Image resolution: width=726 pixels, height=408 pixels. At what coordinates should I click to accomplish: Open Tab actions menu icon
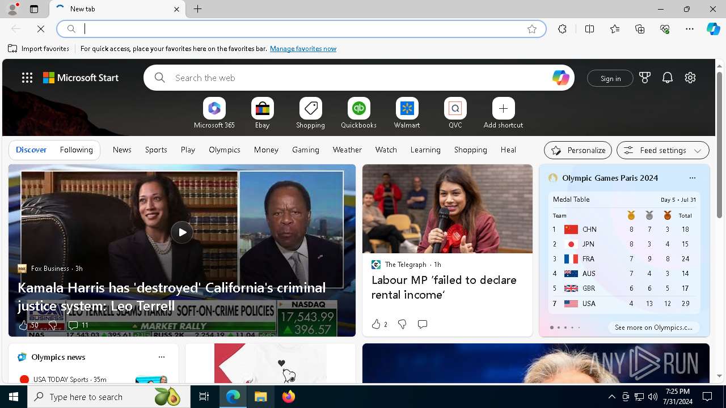34,9
